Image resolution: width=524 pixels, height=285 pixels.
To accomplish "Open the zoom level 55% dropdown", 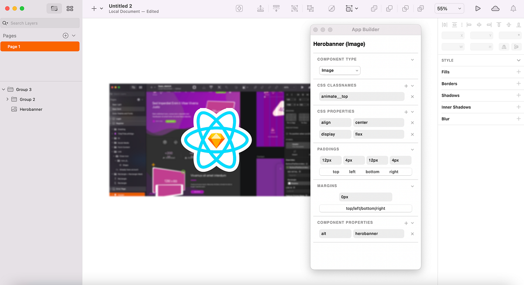I will (x=449, y=8).
